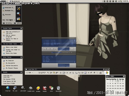Open Outlook Express from the start menu
The width and height of the screenshot is (129, 96).
[9, 10]
